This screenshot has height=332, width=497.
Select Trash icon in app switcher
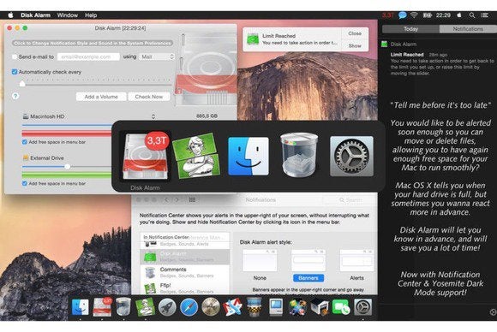[x=299, y=155]
